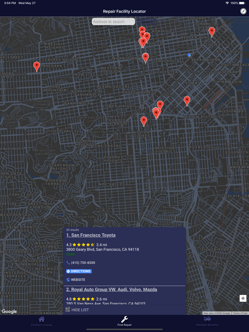The height and width of the screenshot is (332, 249).
Task: Select the topmost pin near Nob Hill
Action: point(142,30)
